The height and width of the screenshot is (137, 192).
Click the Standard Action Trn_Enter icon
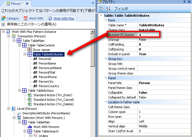(30, 95)
